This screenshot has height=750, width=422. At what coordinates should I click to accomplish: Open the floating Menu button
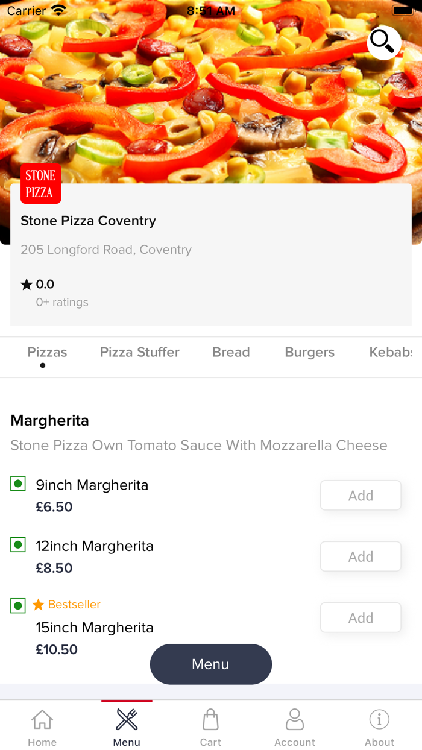(x=210, y=664)
